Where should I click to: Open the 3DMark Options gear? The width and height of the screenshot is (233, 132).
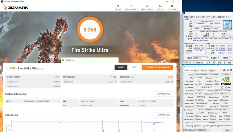[172, 7]
